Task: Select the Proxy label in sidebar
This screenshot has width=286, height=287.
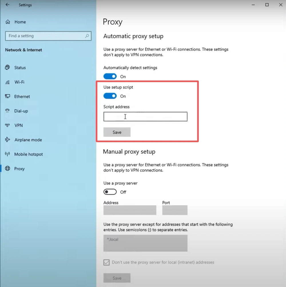Action: pos(19,169)
